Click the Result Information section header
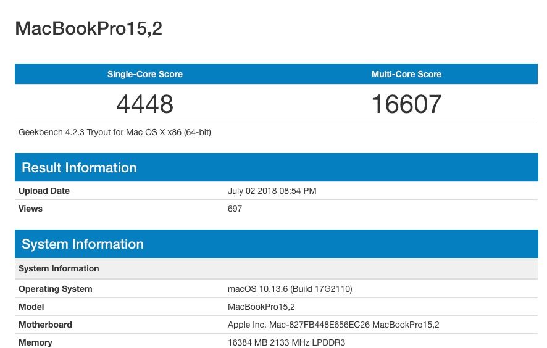The image size is (547, 348). pyautogui.click(x=277, y=167)
